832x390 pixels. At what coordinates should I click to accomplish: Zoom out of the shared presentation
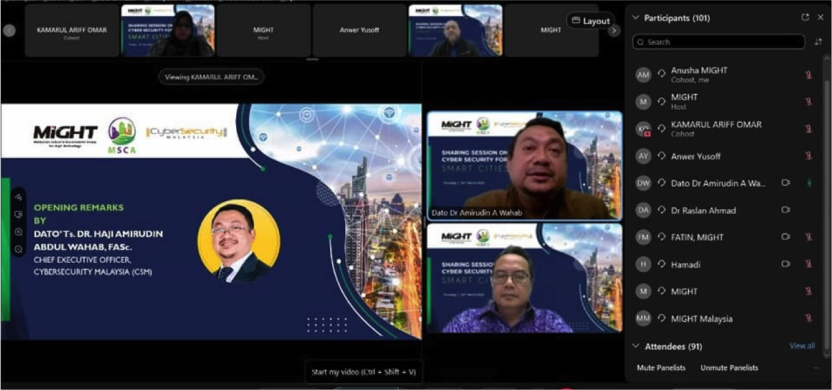point(19,249)
